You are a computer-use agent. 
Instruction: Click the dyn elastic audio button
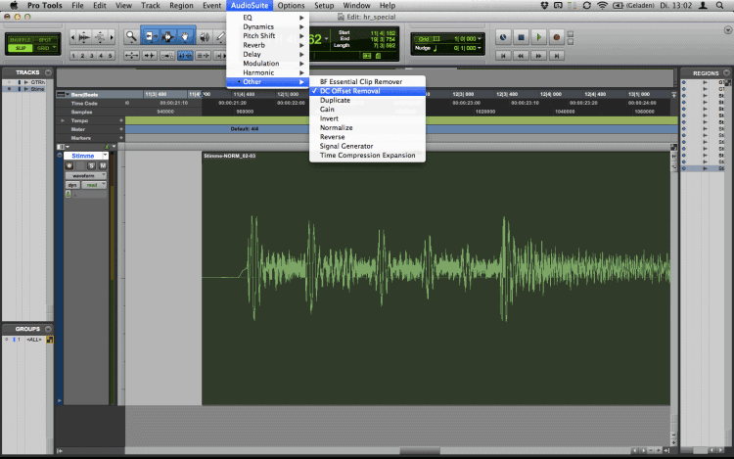click(x=72, y=185)
